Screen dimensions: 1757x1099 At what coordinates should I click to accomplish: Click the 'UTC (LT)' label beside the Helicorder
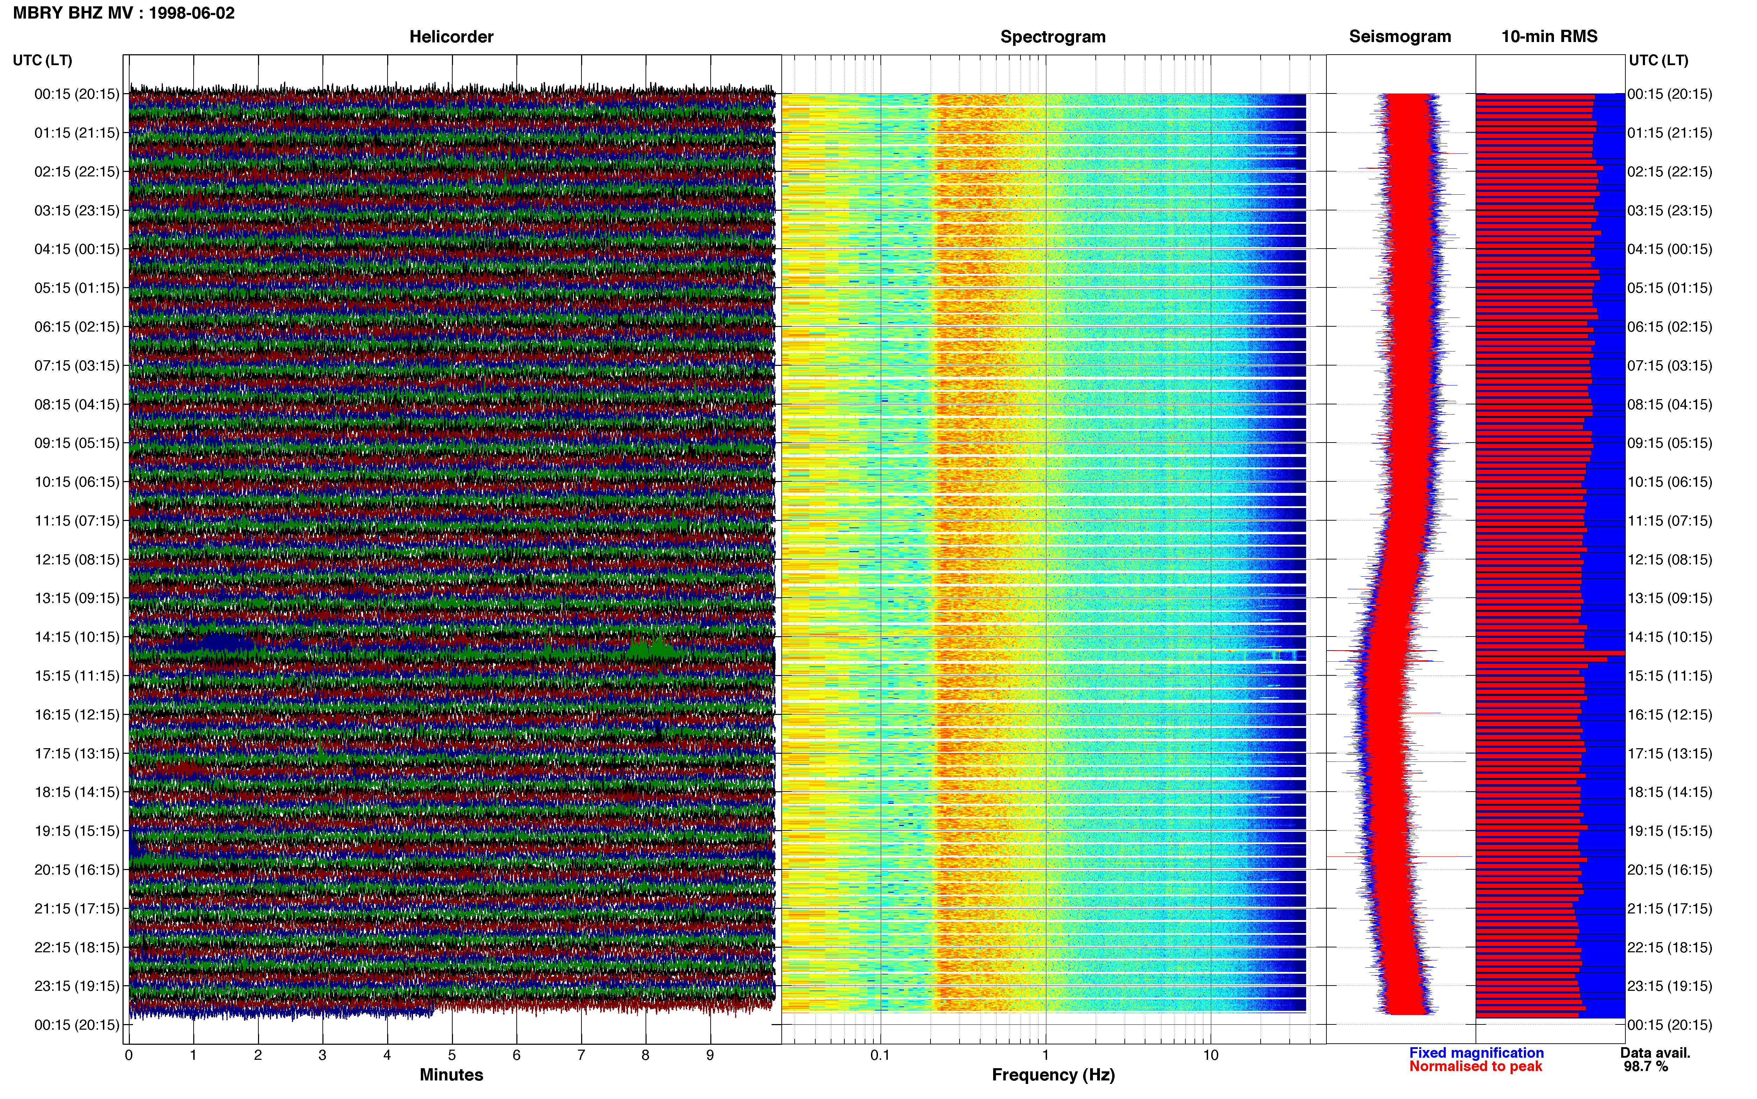point(43,60)
